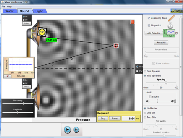Select the One Speaker radio button
This screenshot has height=138, width=183.
coord(145,71)
